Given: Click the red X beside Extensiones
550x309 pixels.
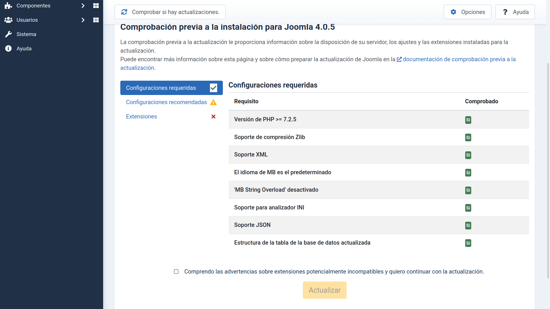Looking at the screenshot, I should coord(213,116).
